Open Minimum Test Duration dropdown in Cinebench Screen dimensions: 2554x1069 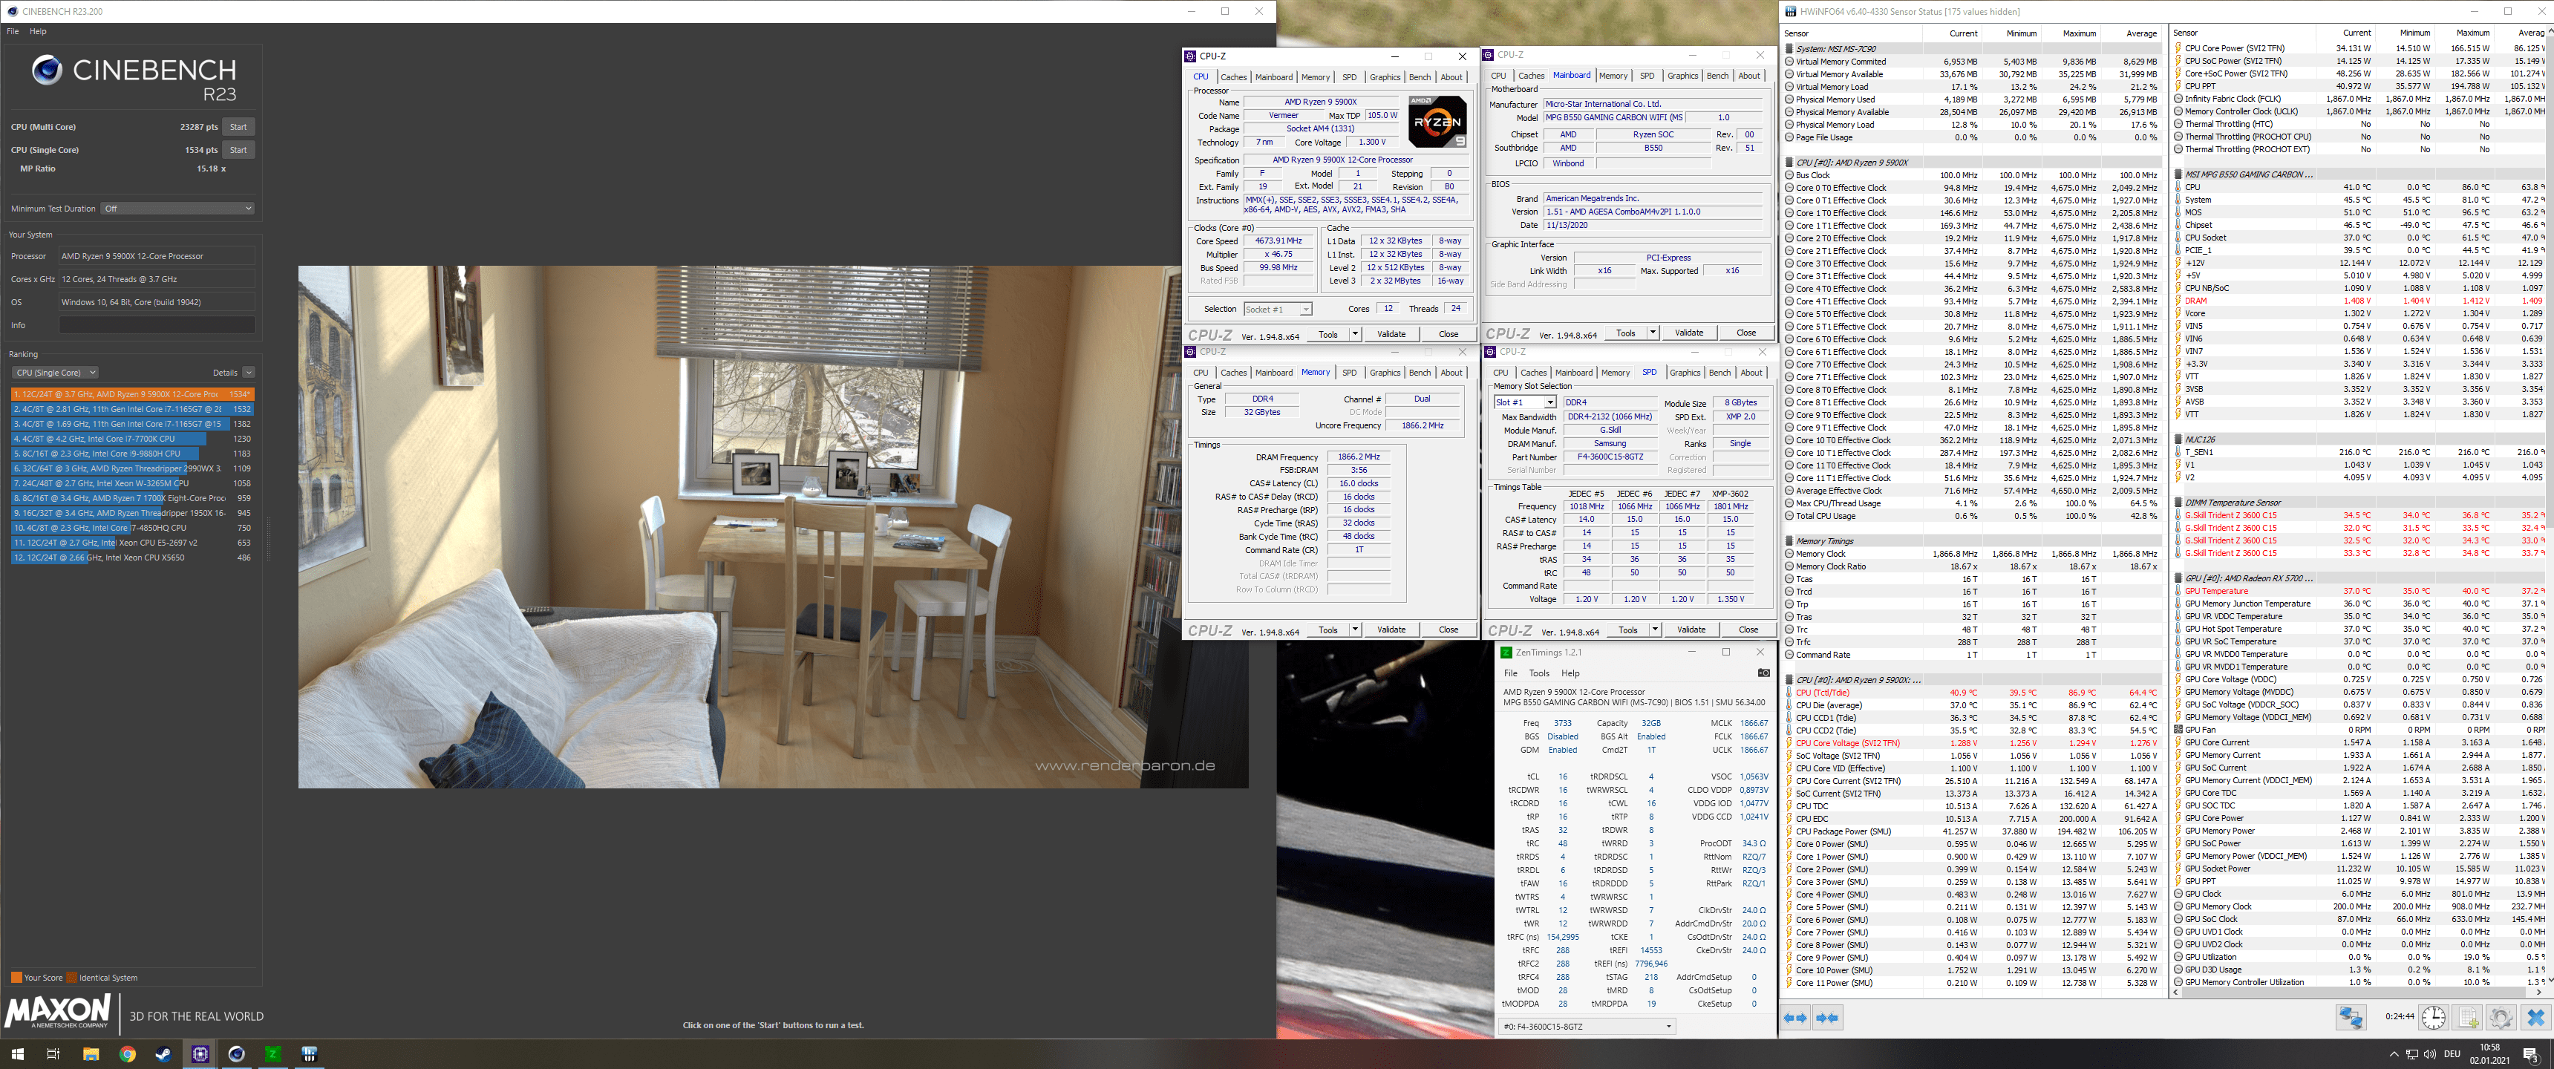point(178,209)
